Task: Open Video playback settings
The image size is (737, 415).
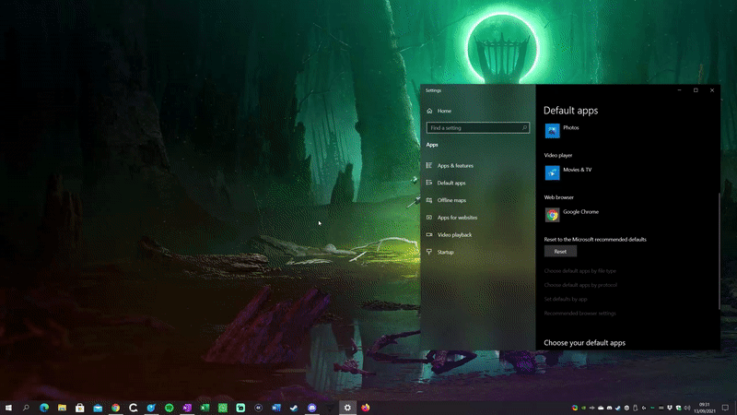Action: pos(454,235)
